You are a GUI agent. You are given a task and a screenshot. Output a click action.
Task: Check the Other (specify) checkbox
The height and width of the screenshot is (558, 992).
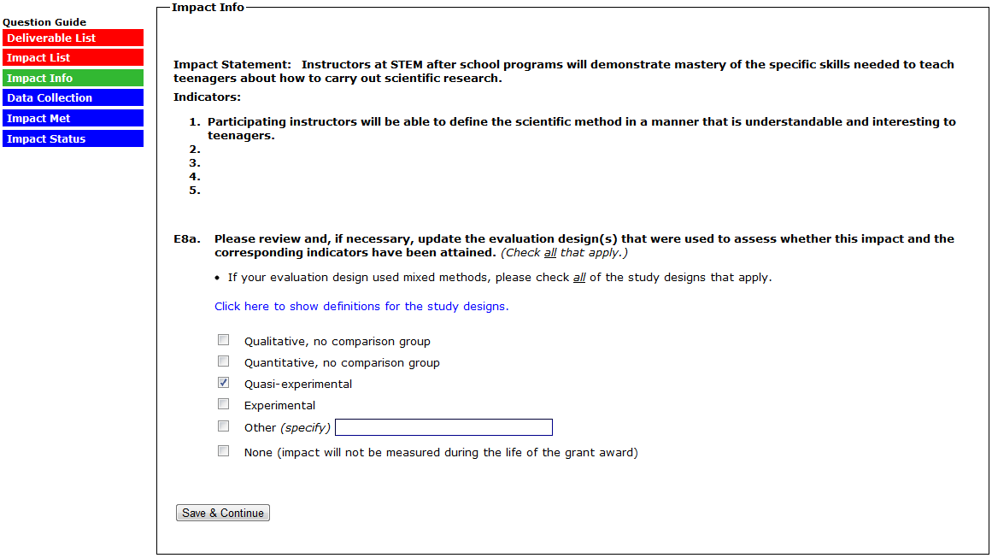pyautogui.click(x=224, y=426)
